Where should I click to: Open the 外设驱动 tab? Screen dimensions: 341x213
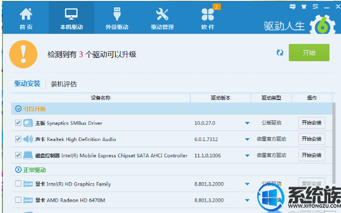tap(117, 19)
